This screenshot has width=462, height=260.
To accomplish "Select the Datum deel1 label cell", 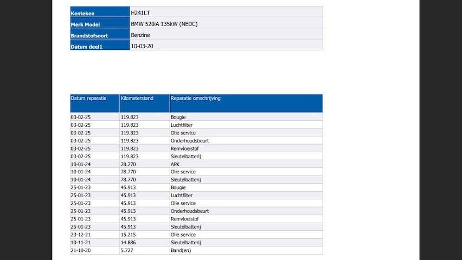I will coord(100,45).
